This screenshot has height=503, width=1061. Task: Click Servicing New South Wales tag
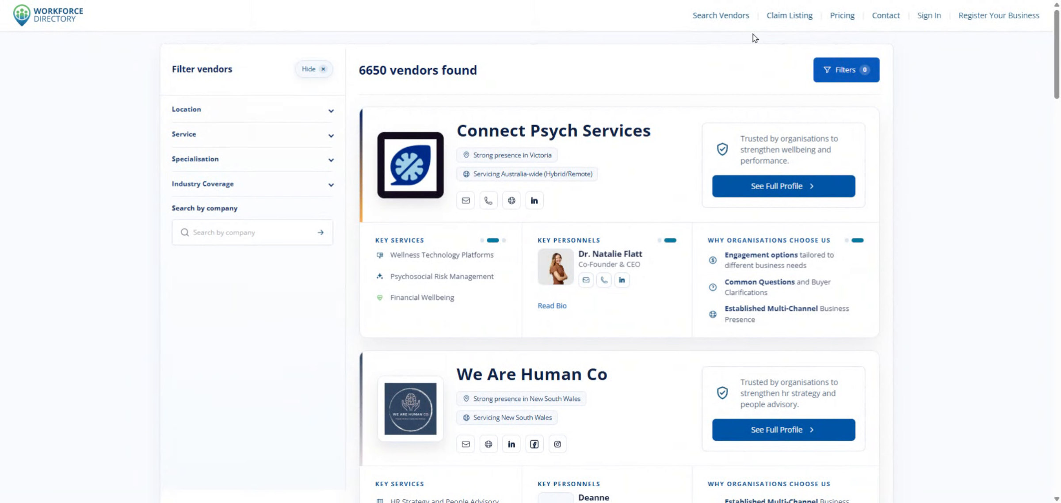point(507,418)
